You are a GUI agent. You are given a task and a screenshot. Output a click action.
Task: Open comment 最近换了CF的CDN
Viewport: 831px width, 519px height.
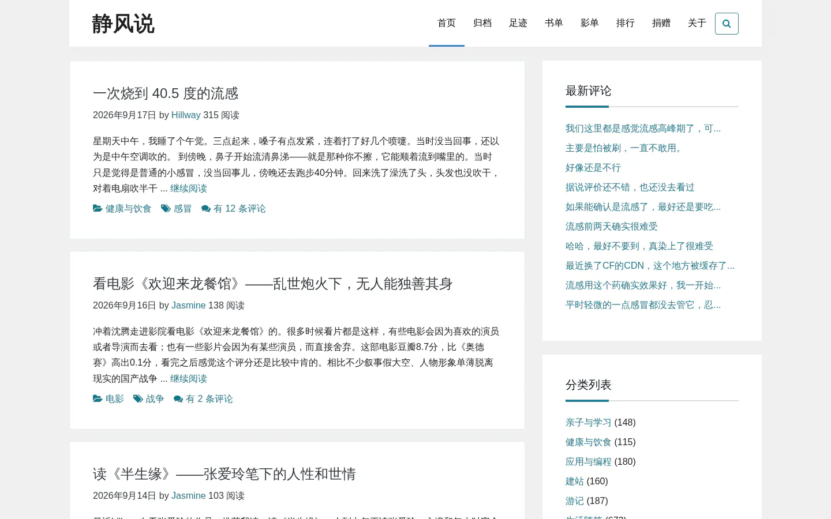(650, 266)
